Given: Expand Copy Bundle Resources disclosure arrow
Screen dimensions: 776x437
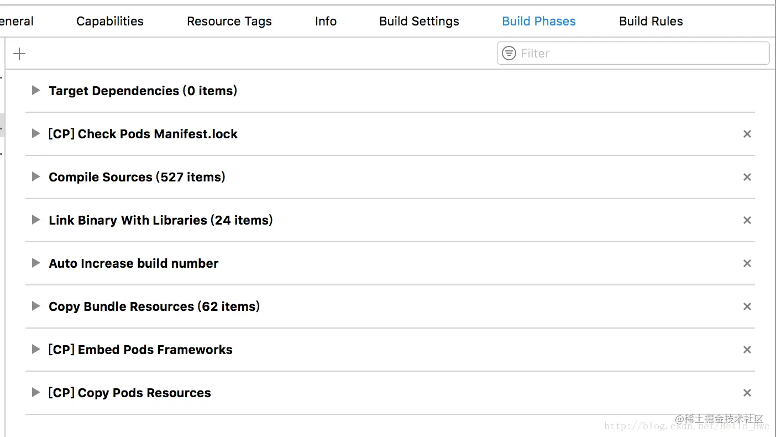Looking at the screenshot, I should pyautogui.click(x=36, y=306).
